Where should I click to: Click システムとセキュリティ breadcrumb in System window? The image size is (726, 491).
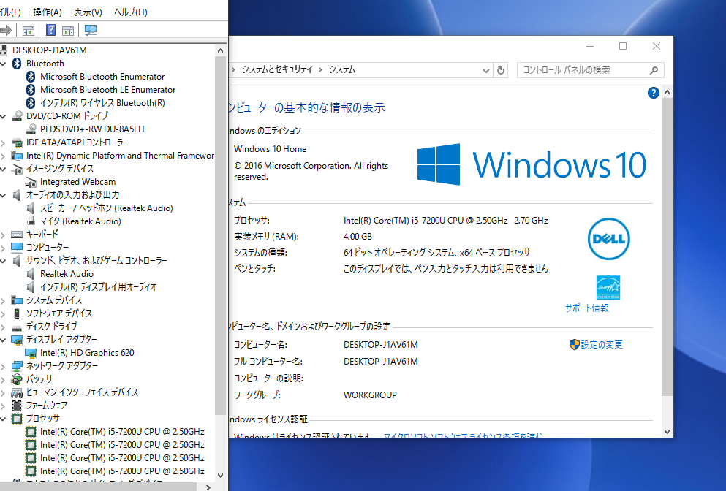click(x=277, y=69)
